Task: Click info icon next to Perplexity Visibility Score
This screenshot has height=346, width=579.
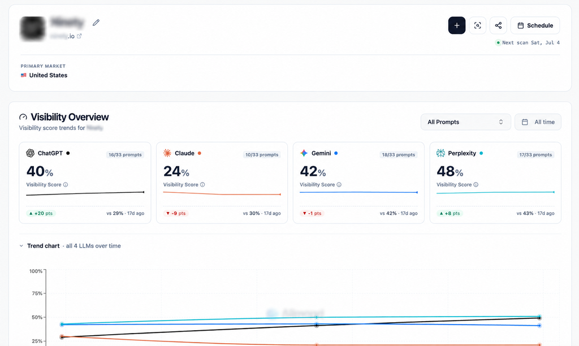Action: click(476, 185)
